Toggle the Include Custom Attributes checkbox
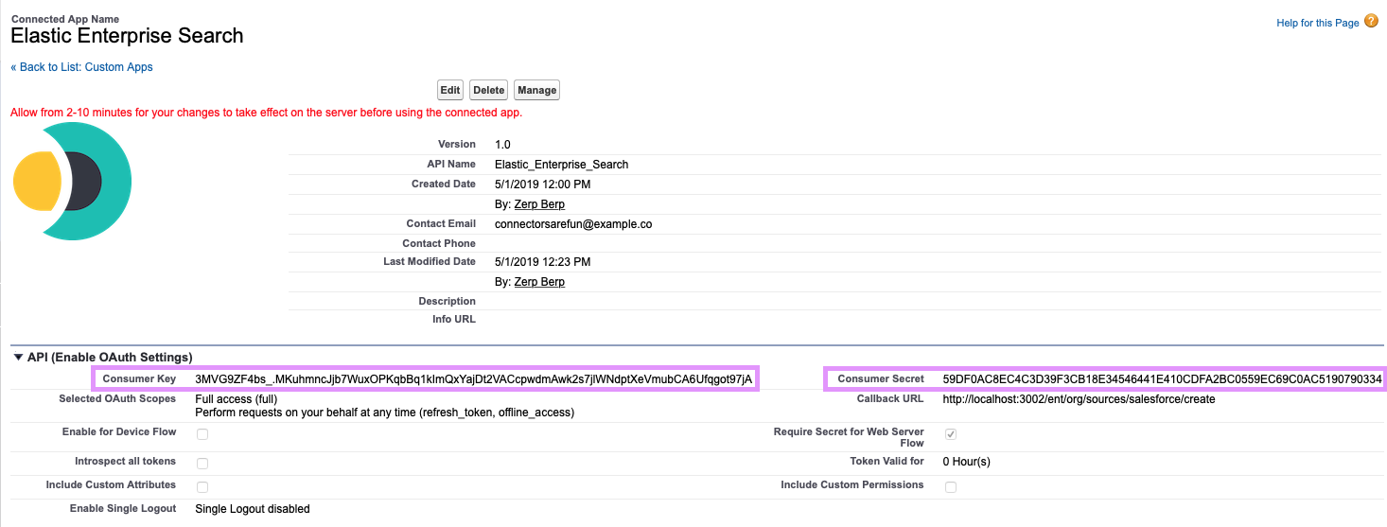Screen dimensions: 1387x527 click(x=202, y=487)
